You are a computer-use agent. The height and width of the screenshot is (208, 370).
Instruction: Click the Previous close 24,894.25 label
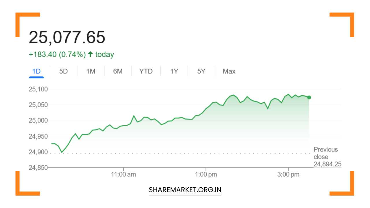[327, 157]
